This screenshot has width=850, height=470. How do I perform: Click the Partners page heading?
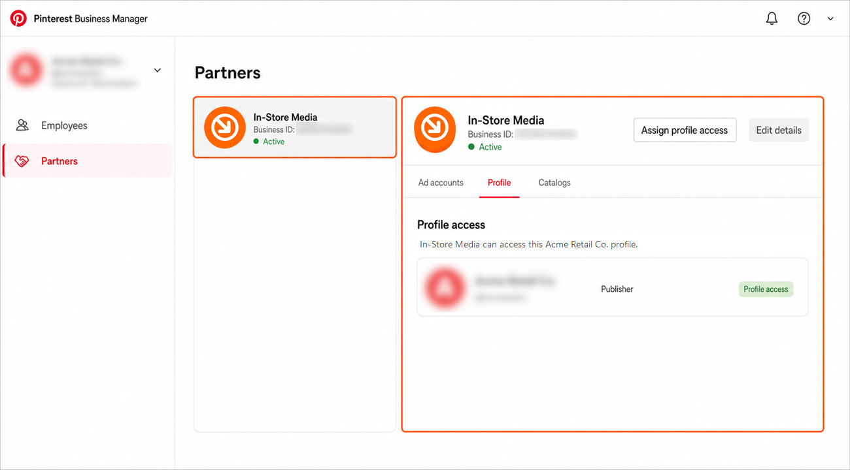click(x=228, y=72)
